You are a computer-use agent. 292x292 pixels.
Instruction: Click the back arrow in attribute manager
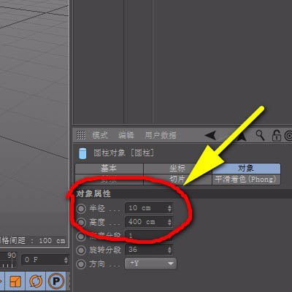click(x=210, y=135)
